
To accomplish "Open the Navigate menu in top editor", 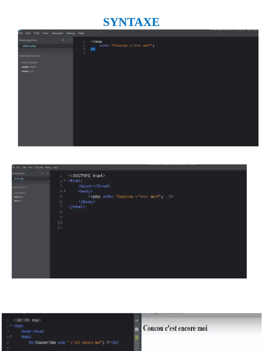I will pos(58,33).
